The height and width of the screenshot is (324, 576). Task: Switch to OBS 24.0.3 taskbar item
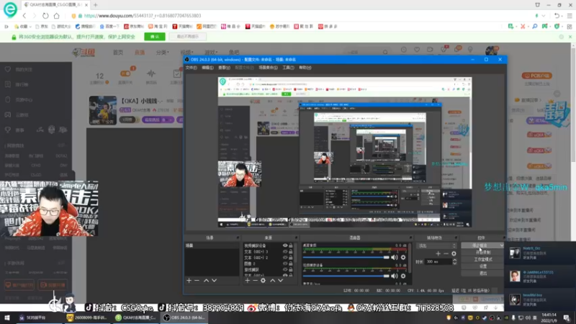point(184,318)
